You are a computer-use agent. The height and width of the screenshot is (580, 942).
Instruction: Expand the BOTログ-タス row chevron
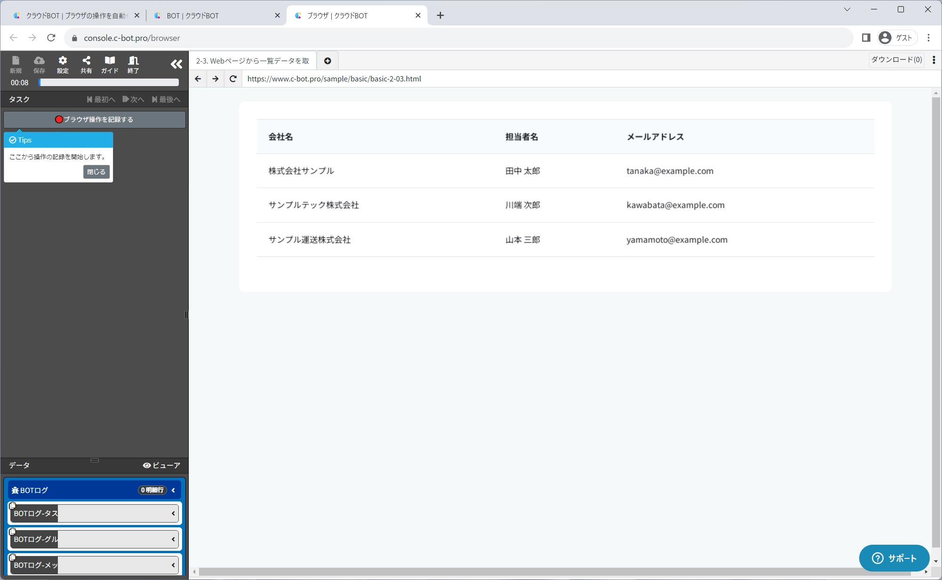pos(173,513)
